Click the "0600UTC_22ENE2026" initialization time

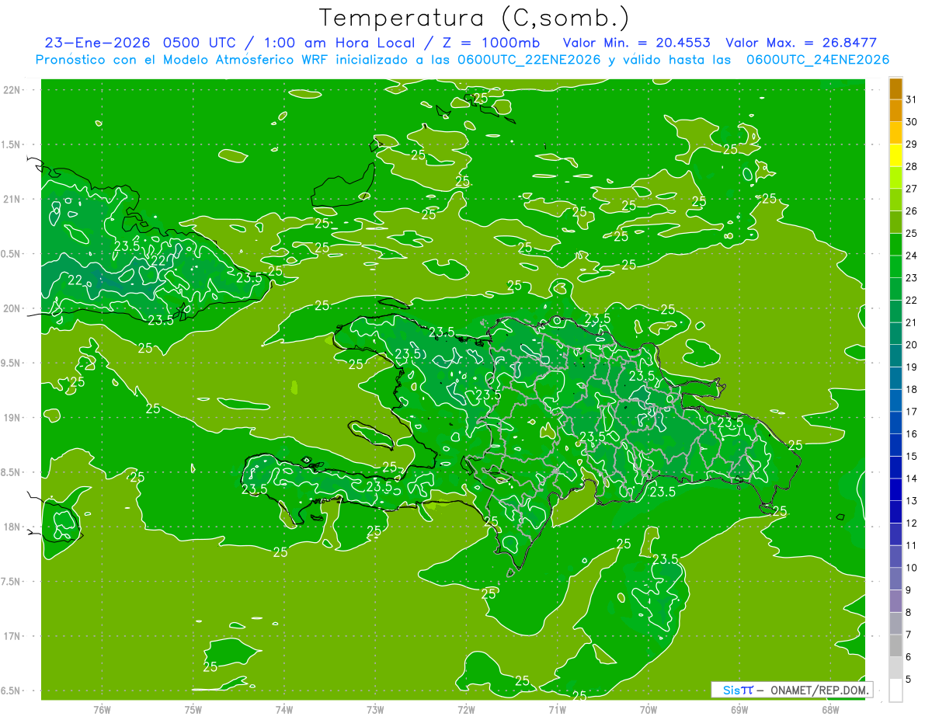[529, 60]
